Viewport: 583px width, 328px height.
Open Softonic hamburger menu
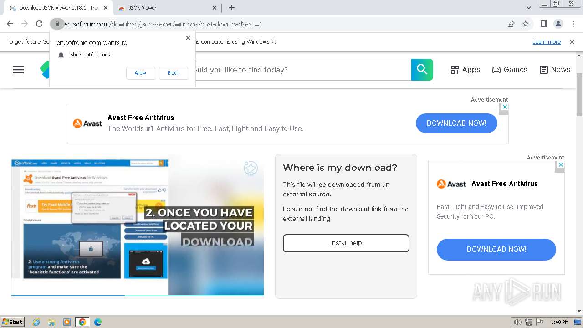point(18,70)
